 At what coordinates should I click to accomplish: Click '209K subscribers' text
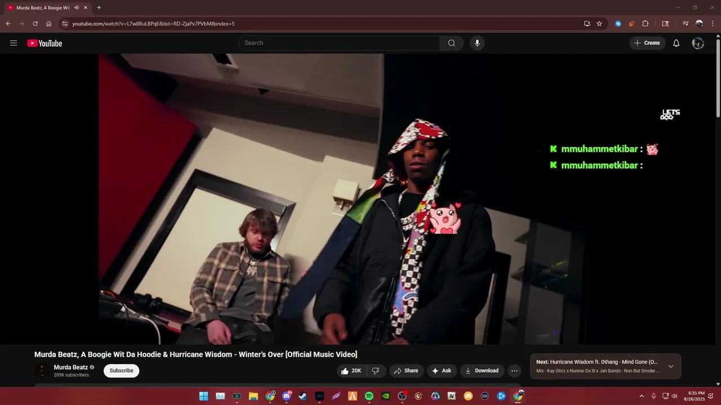[71, 375]
